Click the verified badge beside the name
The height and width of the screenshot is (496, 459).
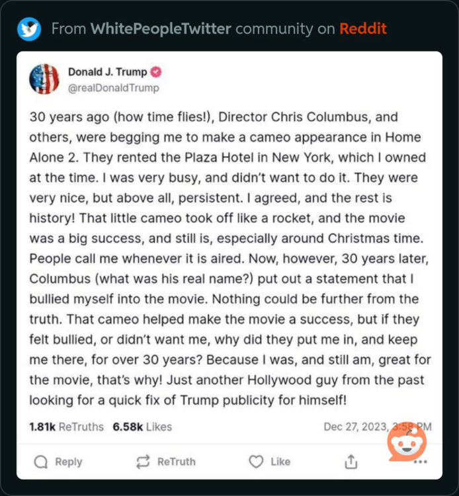[157, 72]
